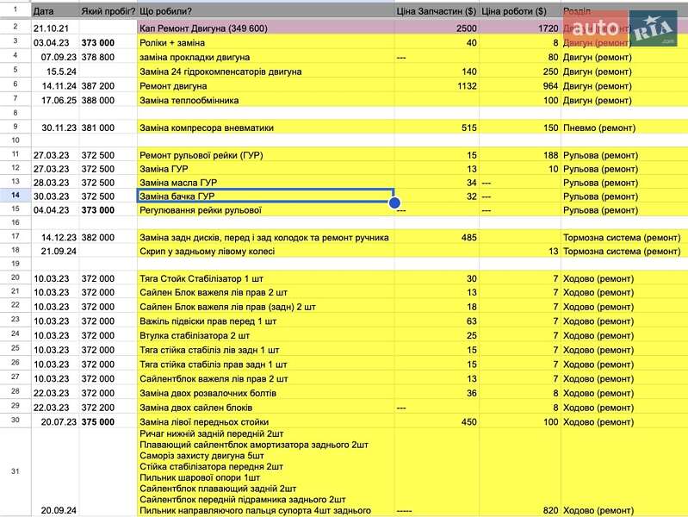Open the 'Кап Ремонт Двигуна (349 600)' cell
Viewport: 688px width, 517px height.
265,28
